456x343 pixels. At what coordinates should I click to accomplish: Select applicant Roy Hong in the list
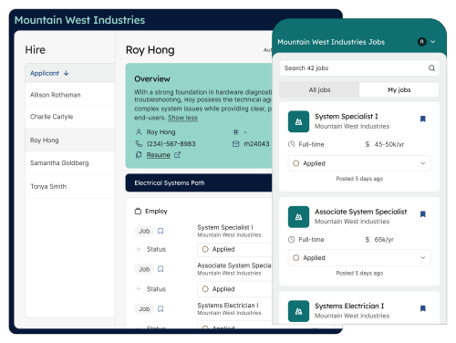coord(70,140)
